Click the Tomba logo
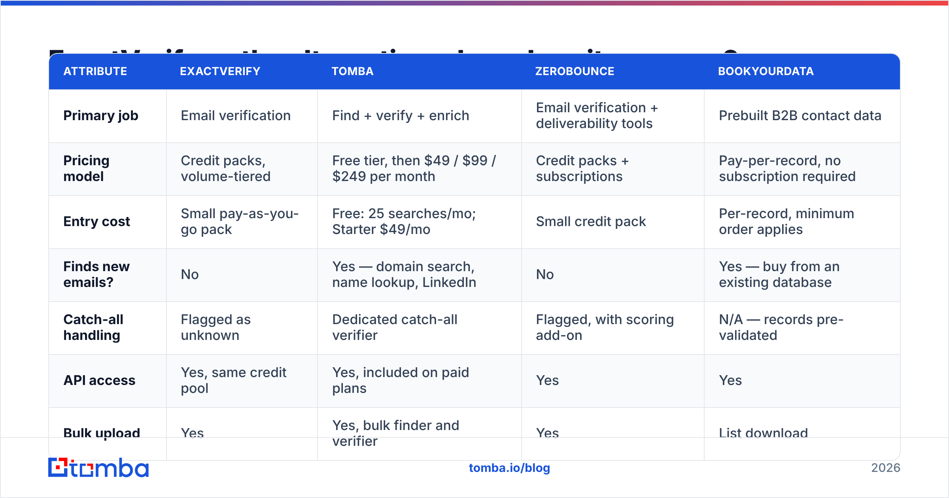 (x=98, y=468)
